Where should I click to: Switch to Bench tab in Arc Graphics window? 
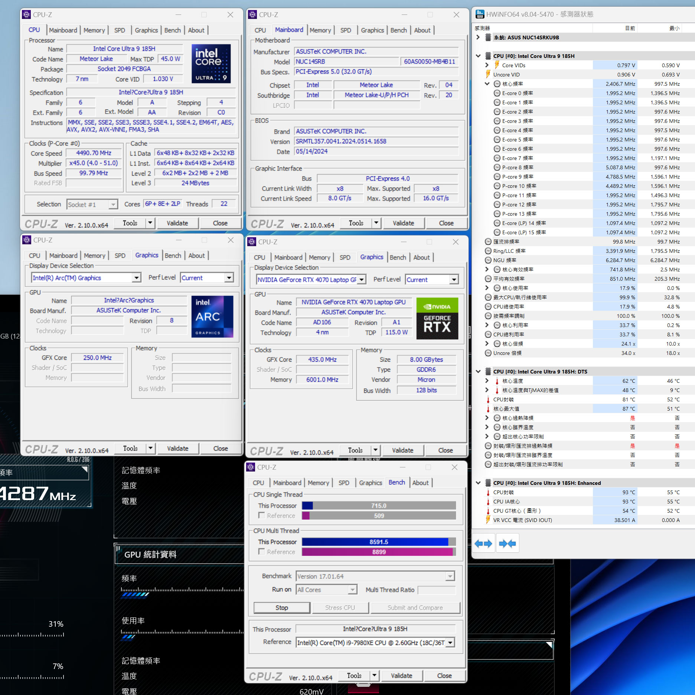[x=173, y=255]
